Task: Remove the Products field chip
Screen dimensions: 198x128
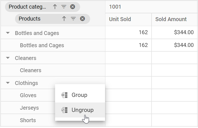Action: click(x=83, y=19)
